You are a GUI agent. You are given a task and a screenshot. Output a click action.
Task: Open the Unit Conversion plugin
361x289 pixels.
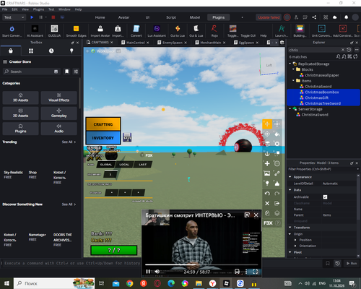coord(322,31)
